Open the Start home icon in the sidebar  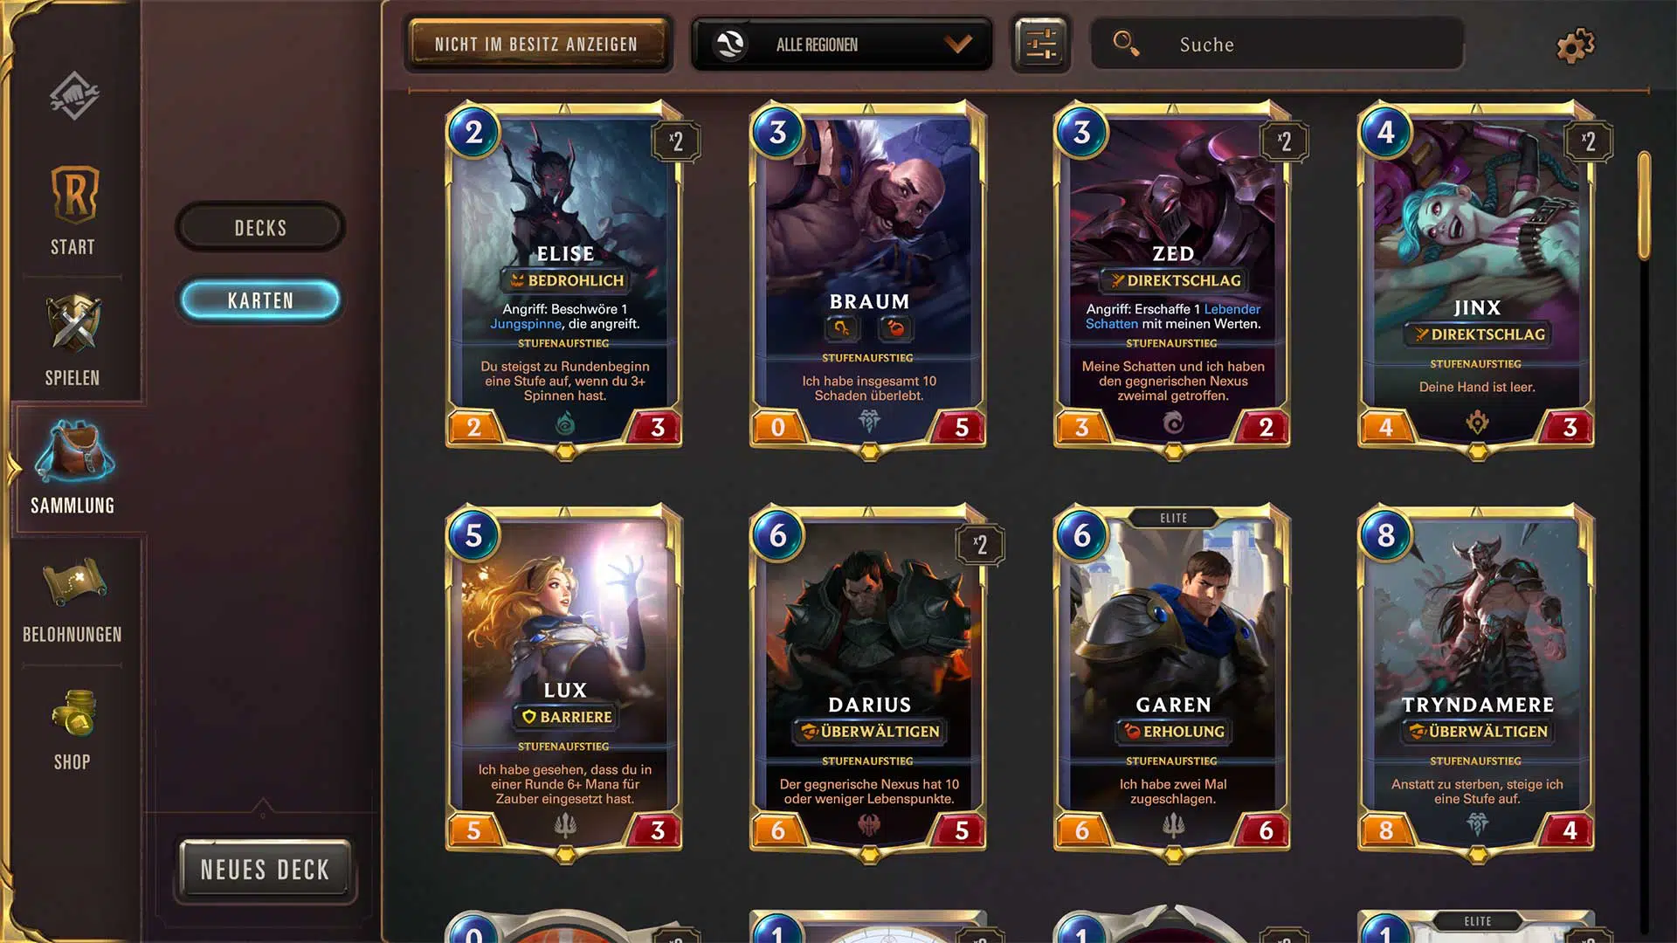pyautogui.click(x=74, y=195)
